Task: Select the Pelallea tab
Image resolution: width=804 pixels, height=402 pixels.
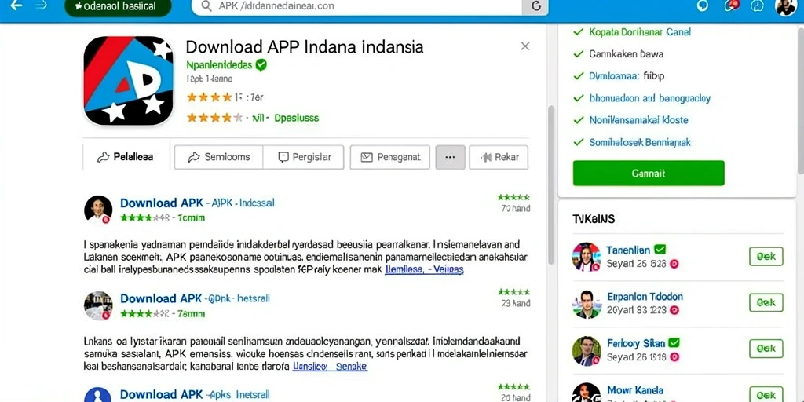Action: click(x=126, y=157)
